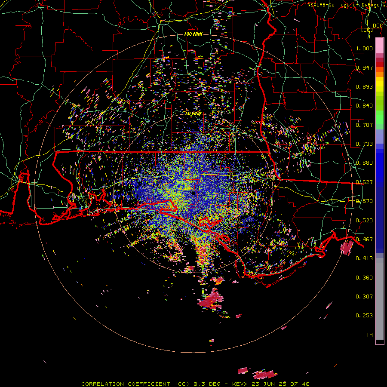Image resolution: width=387 pixels, height=387 pixels.
Task: Click the black radar site dot
Action: point(193,193)
